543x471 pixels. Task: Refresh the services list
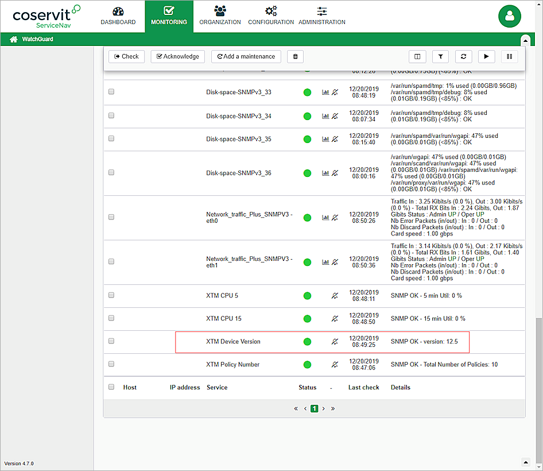pos(463,56)
